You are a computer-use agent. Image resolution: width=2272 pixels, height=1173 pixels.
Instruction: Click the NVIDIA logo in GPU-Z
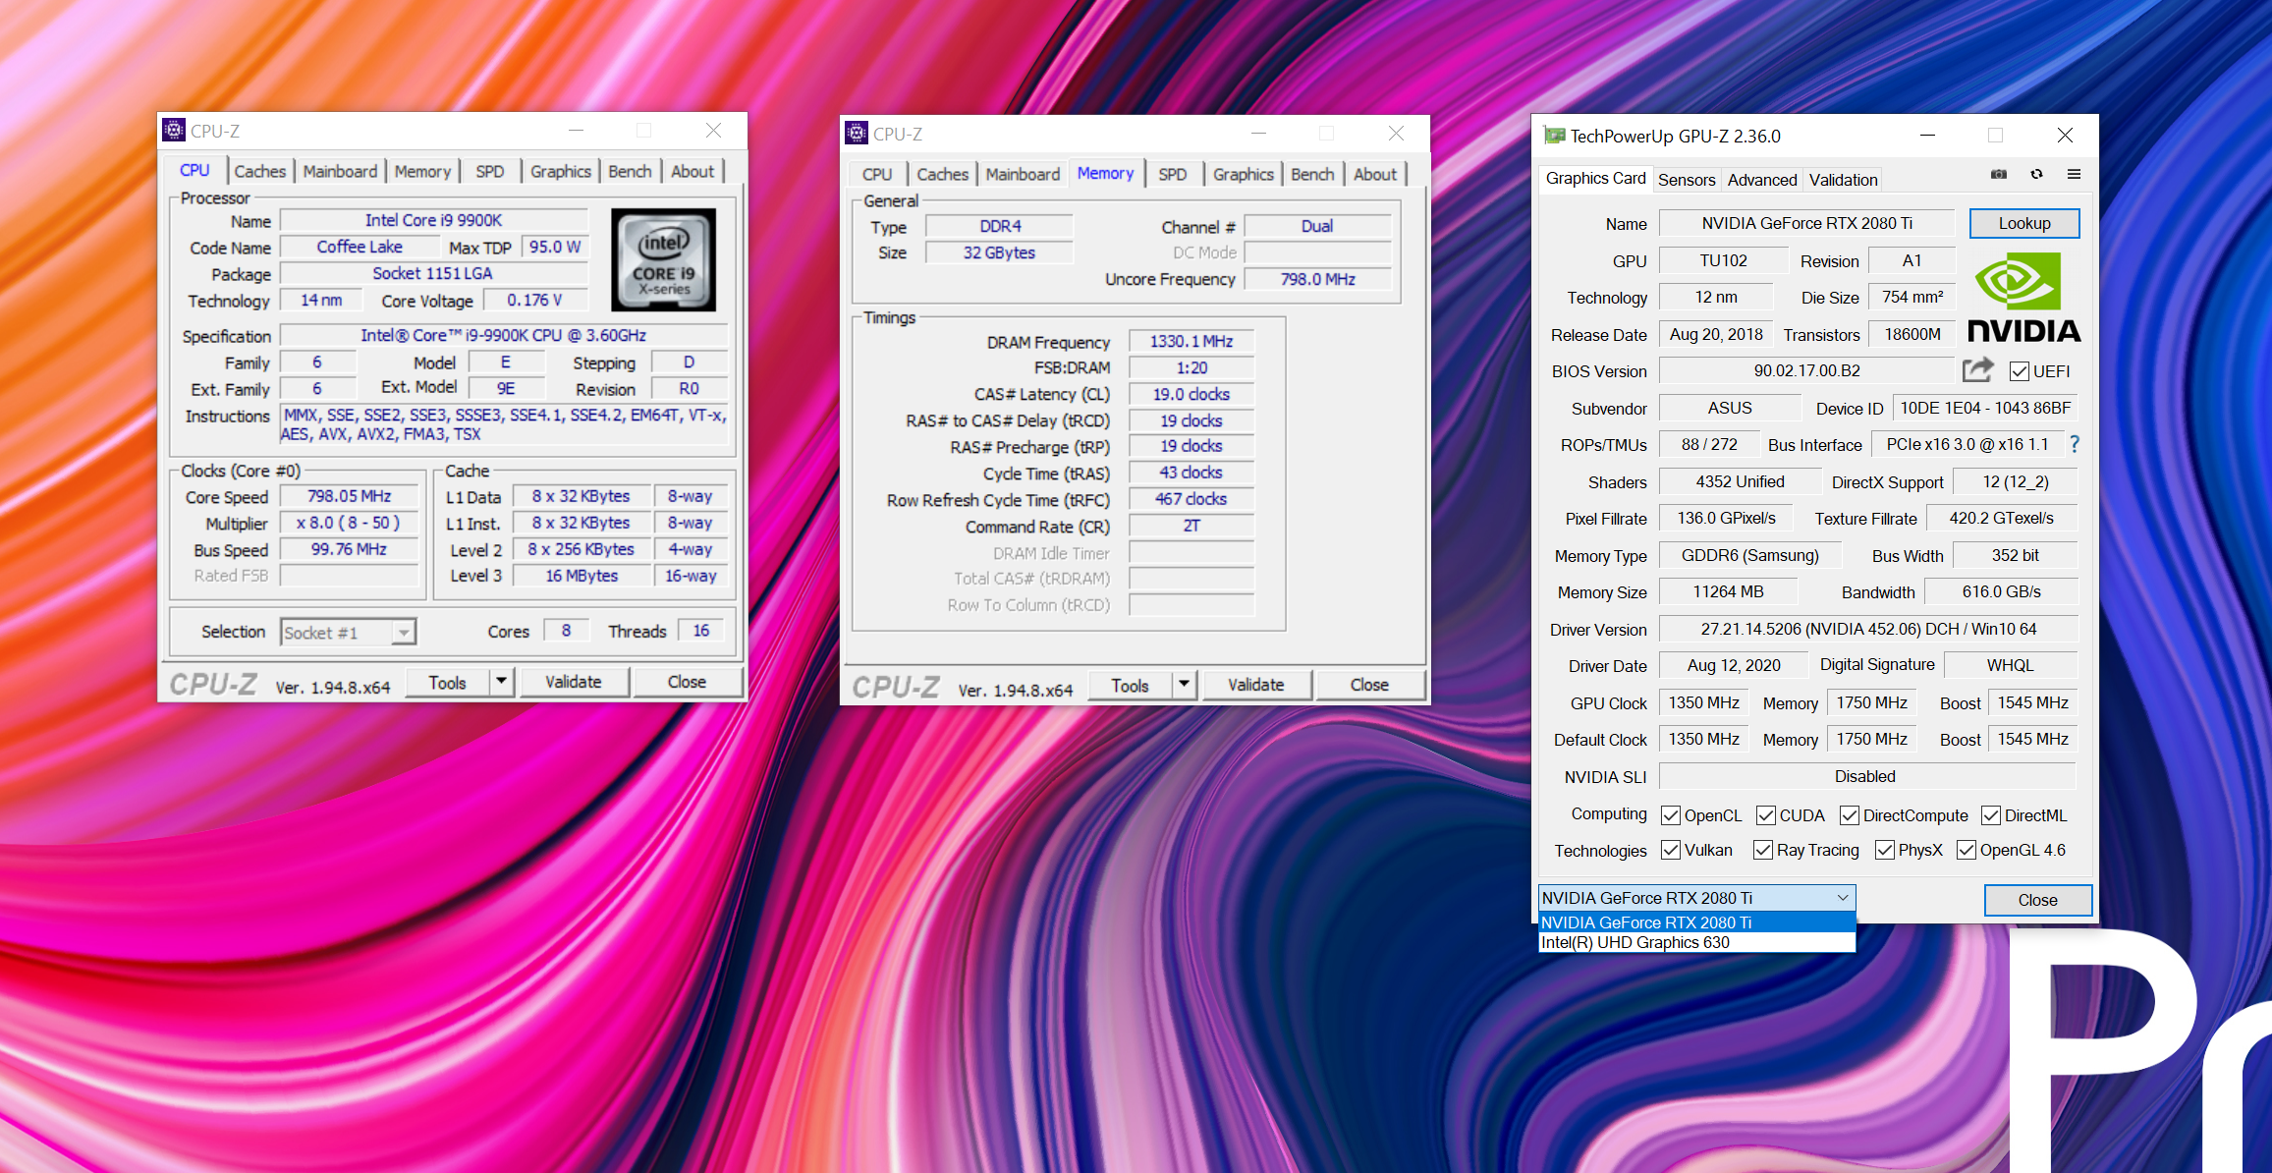pos(2023,299)
